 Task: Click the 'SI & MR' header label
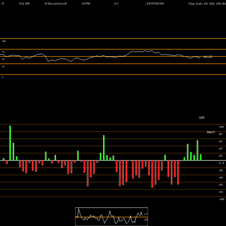point(24,4)
